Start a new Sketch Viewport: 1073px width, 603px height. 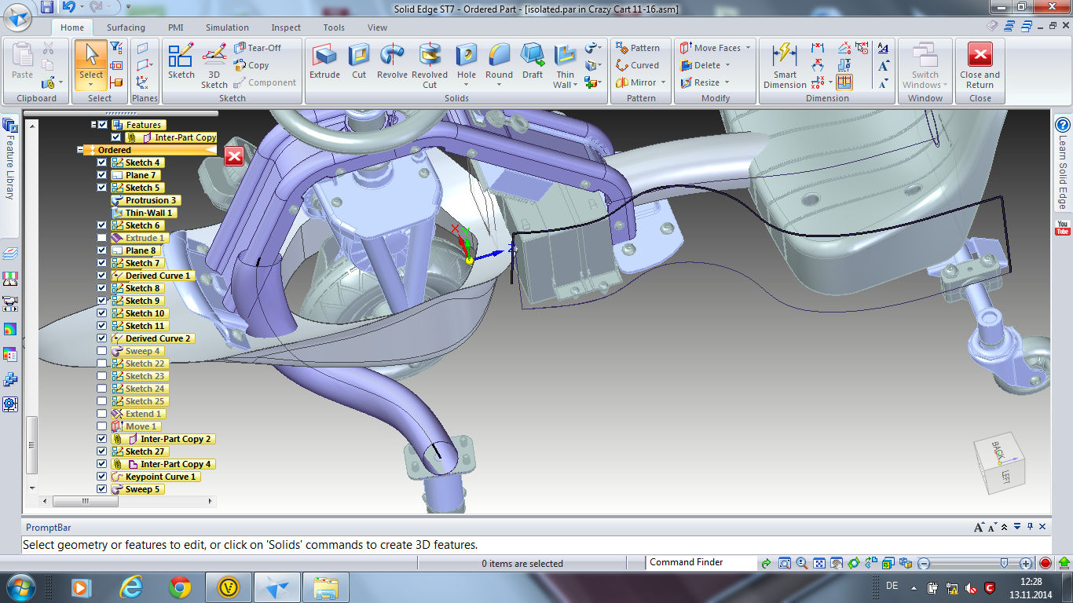[181, 61]
